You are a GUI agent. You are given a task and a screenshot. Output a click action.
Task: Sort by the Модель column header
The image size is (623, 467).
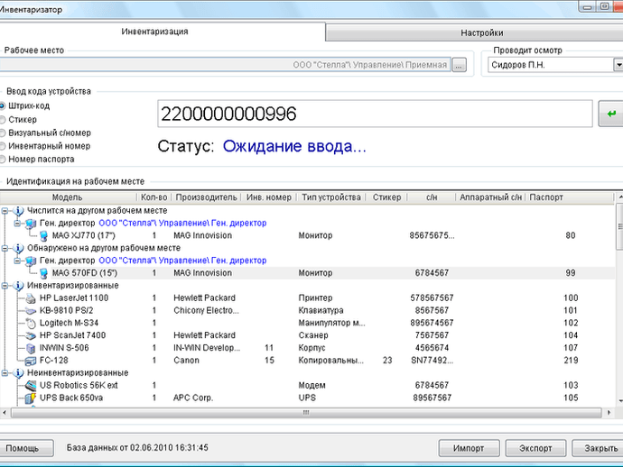67,197
